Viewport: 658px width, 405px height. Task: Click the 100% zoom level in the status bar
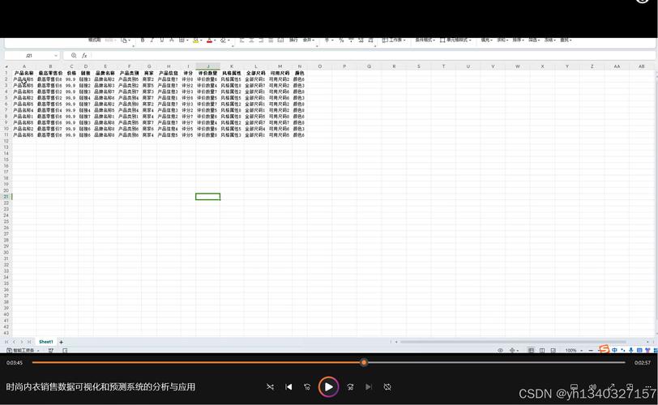pos(570,350)
